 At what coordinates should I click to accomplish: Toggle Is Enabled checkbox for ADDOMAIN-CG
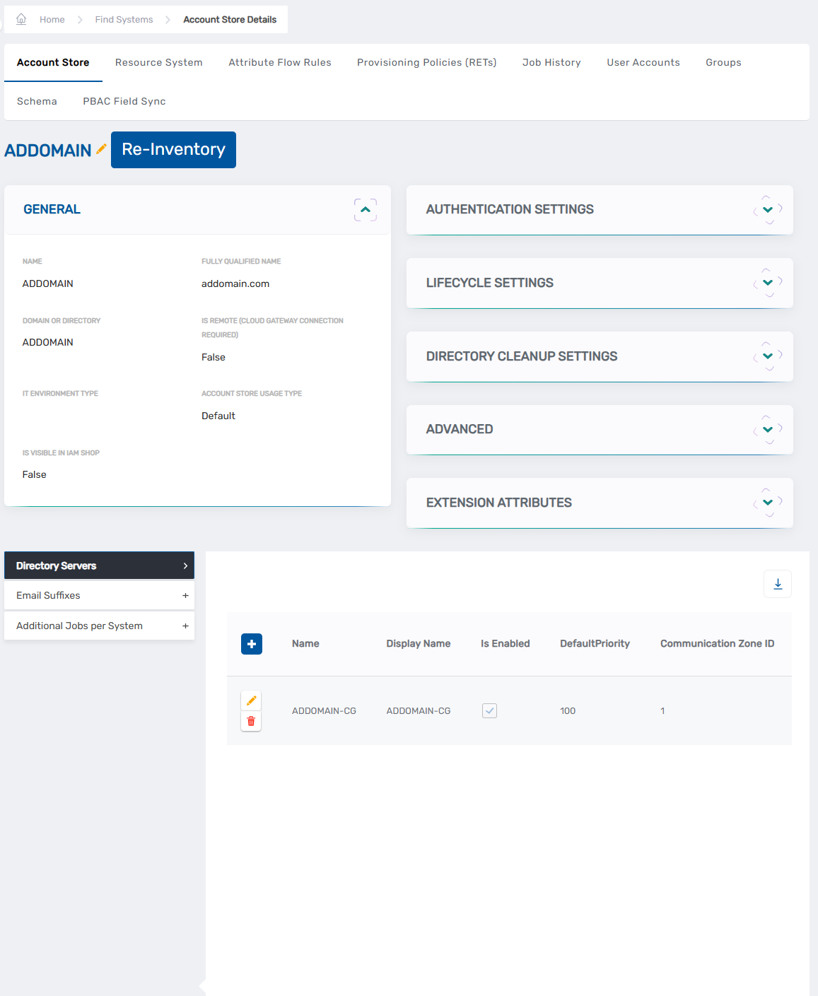489,710
